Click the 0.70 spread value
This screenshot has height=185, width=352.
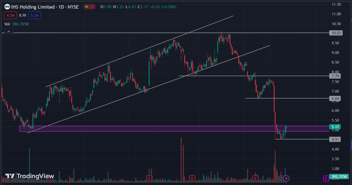[x=22, y=15]
